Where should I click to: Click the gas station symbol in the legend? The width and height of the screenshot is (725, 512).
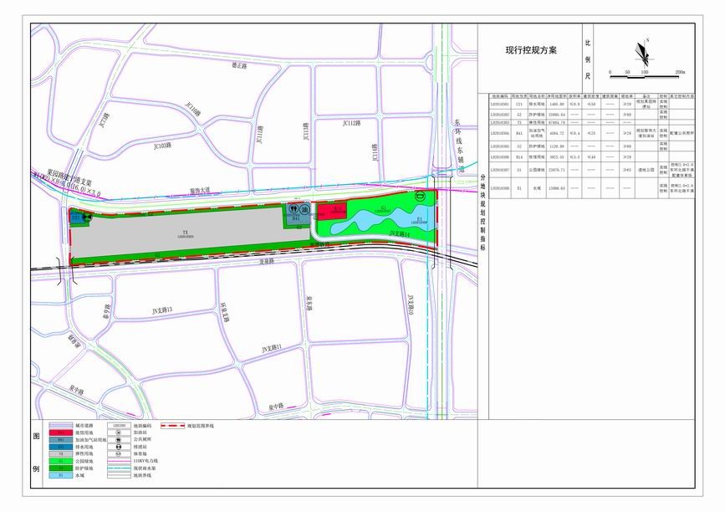tap(118, 433)
